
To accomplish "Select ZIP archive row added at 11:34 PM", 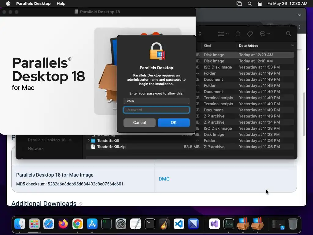I will pyautogui.click(x=245, y=122).
